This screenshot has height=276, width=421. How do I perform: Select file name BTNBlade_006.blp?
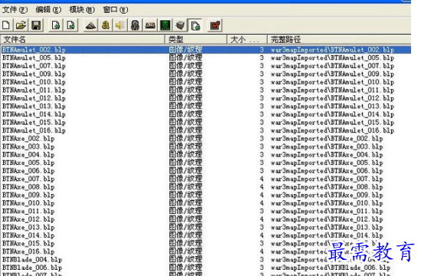click(x=32, y=268)
